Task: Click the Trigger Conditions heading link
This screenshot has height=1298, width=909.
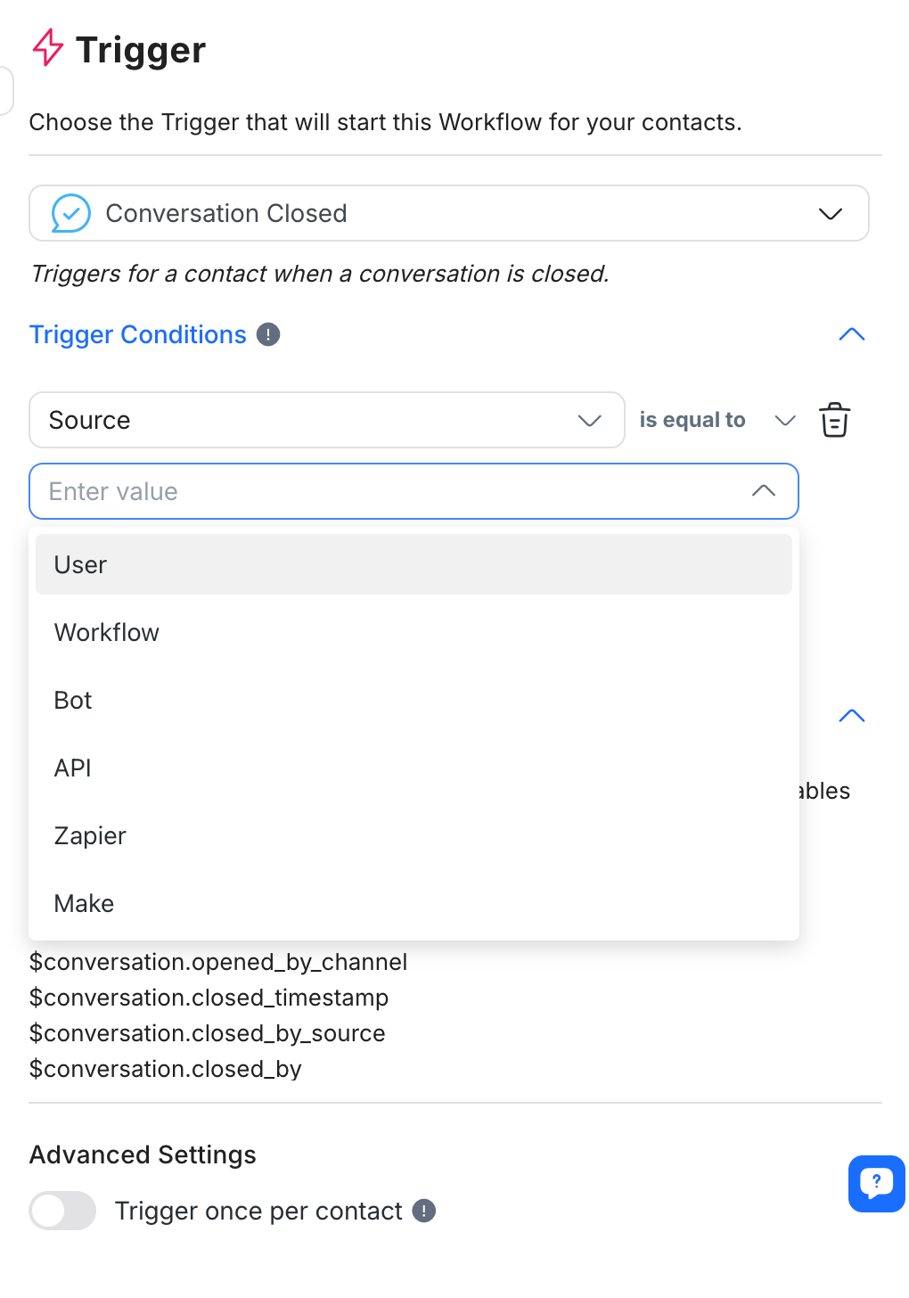Action: point(138,334)
